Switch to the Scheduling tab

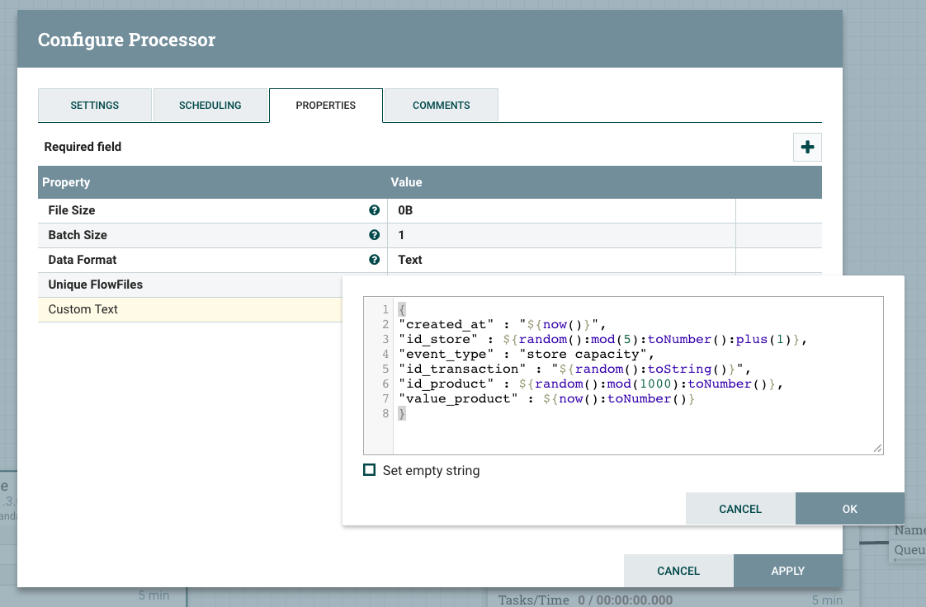coord(210,106)
